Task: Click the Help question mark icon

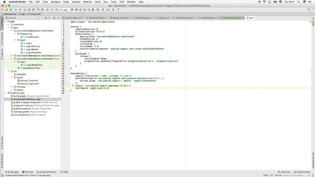Action: click(x=118, y=10)
